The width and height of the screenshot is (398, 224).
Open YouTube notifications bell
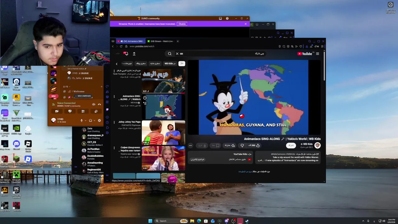126,54
